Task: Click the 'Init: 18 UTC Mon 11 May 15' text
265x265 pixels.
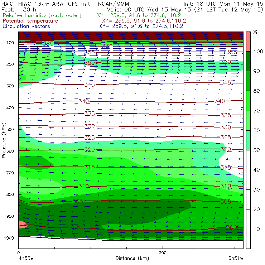Action: click(223, 4)
